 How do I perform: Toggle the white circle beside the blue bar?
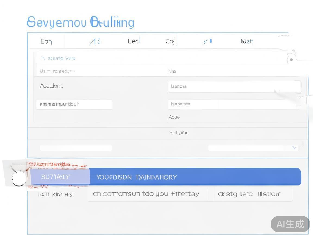coord(19,178)
